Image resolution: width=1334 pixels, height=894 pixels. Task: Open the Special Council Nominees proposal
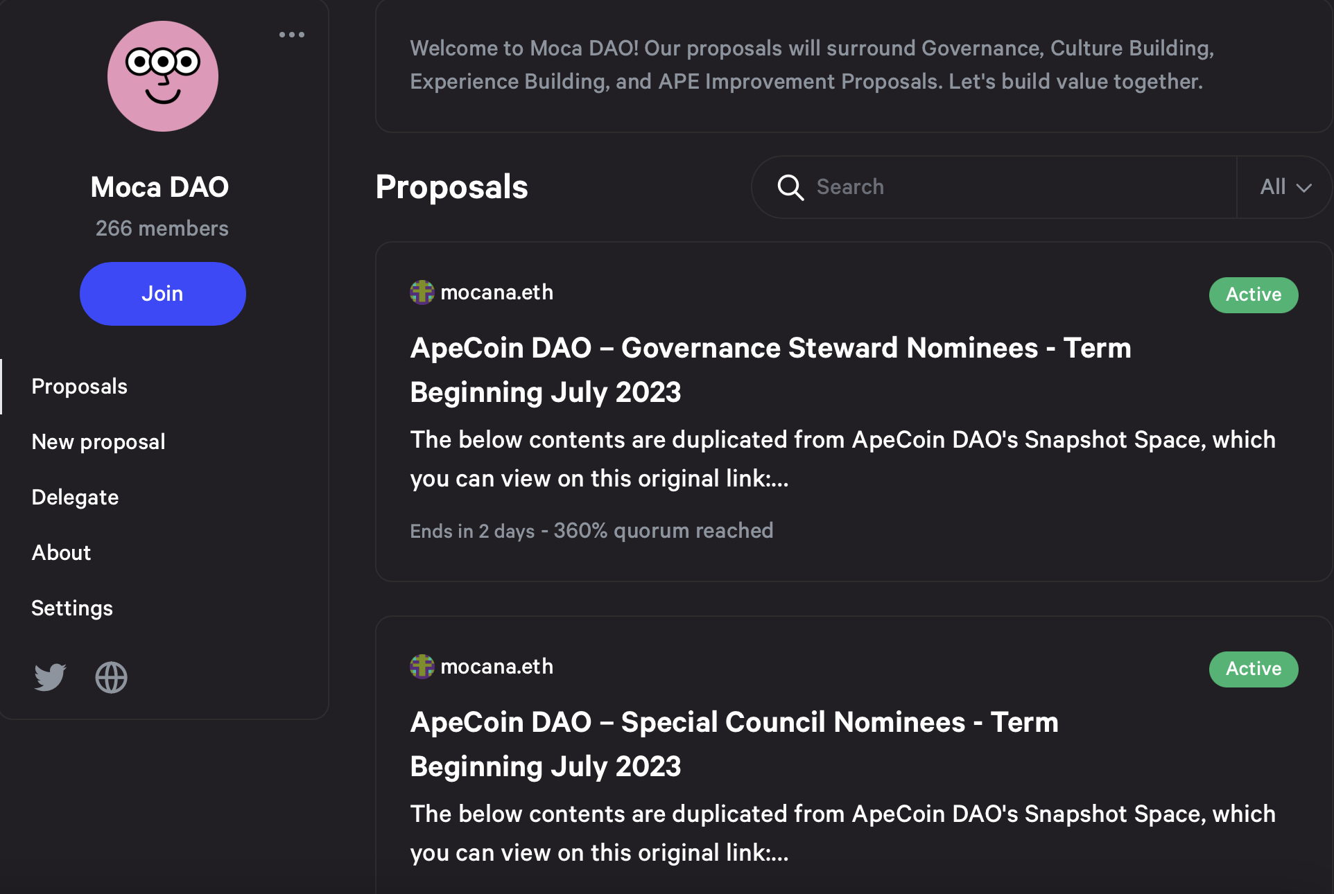[734, 744]
